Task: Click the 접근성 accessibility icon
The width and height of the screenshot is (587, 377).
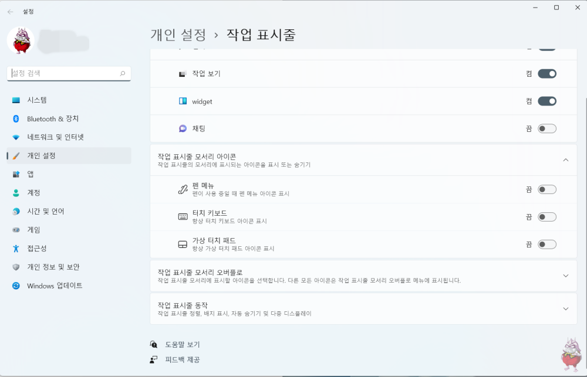Action: coord(16,249)
